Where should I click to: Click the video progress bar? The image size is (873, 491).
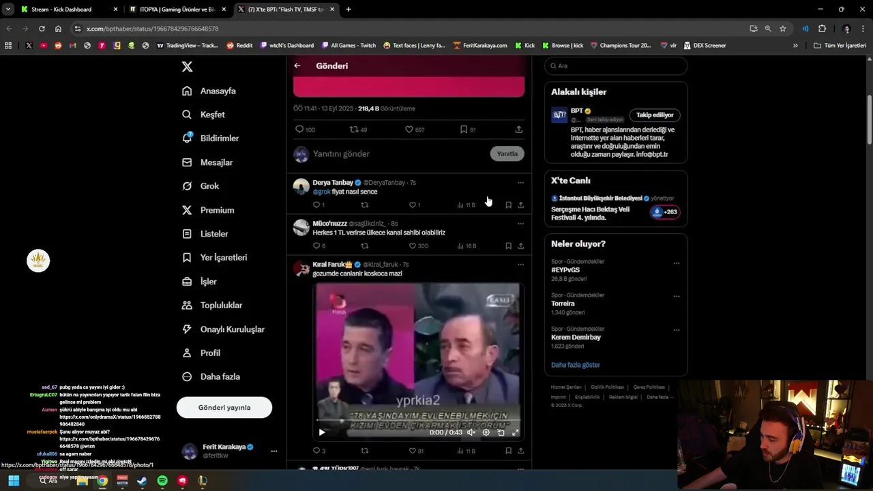(418, 420)
